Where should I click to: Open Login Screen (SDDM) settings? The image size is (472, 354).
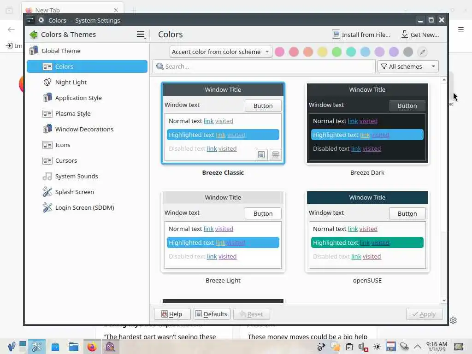(87, 207)
